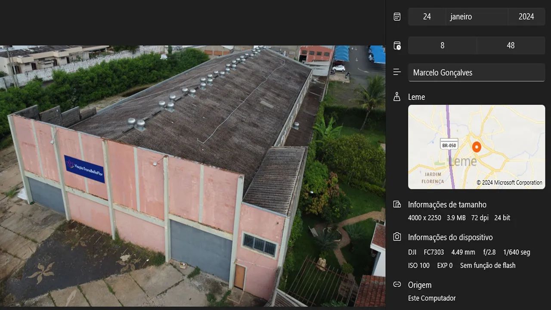
Task: Click the Informações de tamanho heading
Action: (x=447, y=205)
